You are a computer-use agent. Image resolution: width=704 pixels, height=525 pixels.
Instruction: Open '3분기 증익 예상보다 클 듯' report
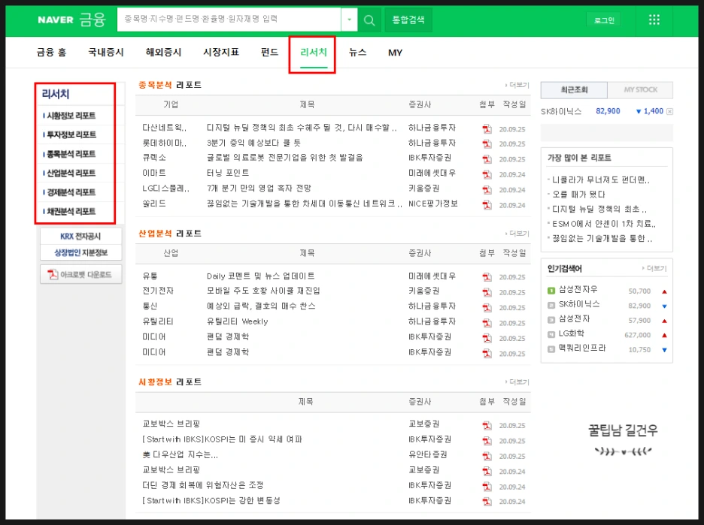[253, 143]
